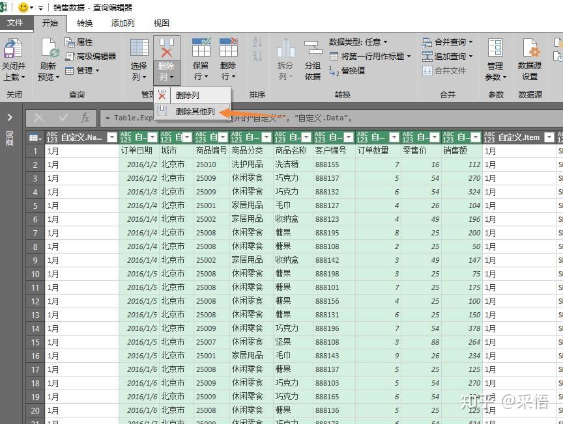Click cell 2016/1/3 in row 4
The height and width of the screenshot is (424, 563).
(139, 192)
